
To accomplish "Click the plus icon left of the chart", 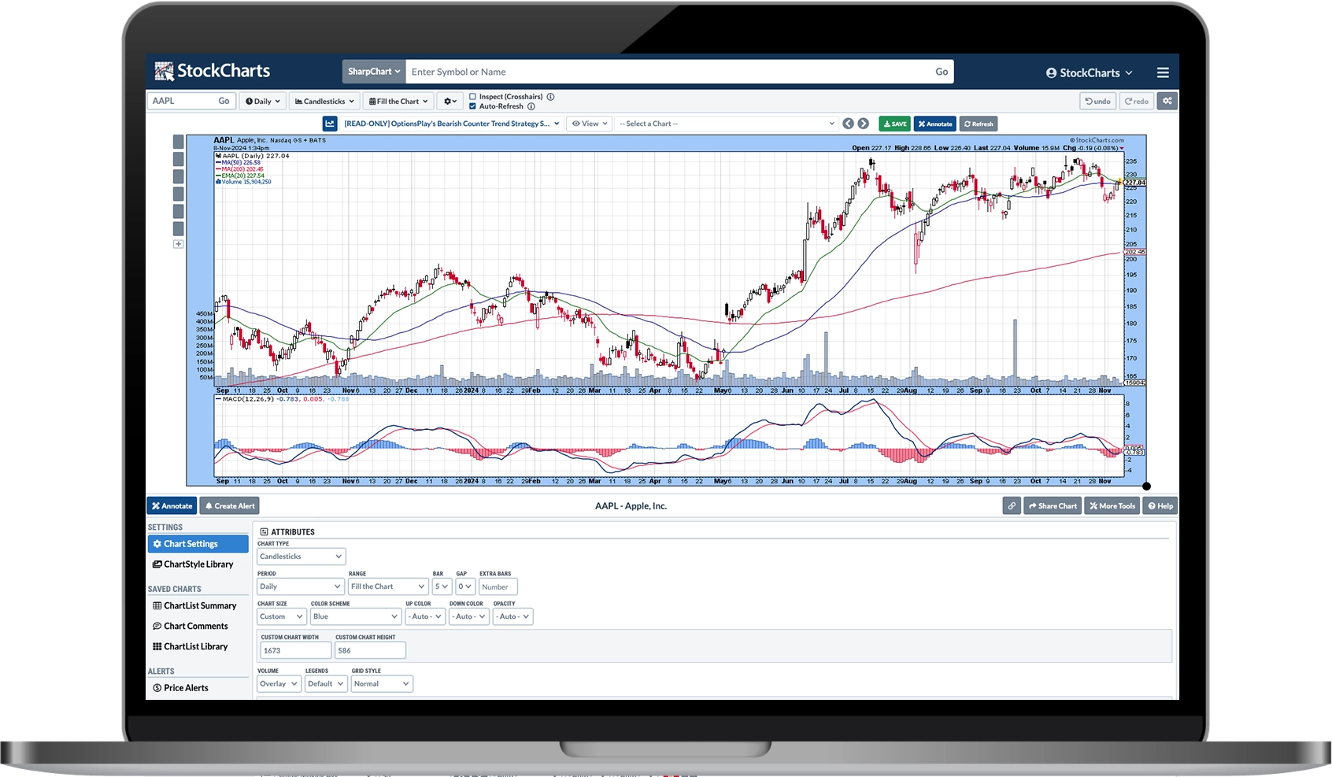I will [x=178, y=244].
